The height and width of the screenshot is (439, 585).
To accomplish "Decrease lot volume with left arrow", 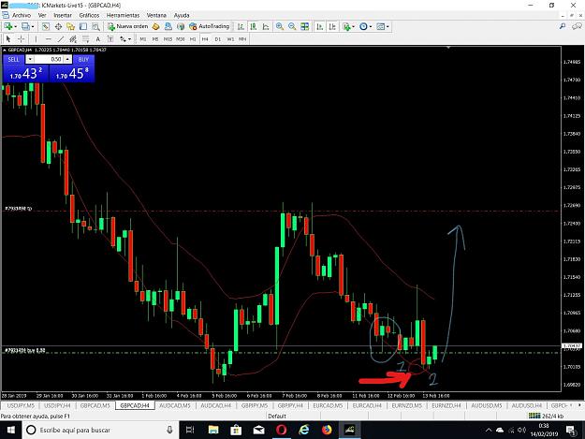I will click(x=30, y=59).
